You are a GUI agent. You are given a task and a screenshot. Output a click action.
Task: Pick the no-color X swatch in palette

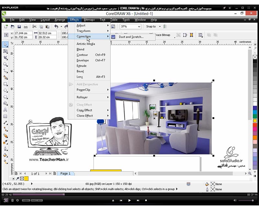[255, 57]
